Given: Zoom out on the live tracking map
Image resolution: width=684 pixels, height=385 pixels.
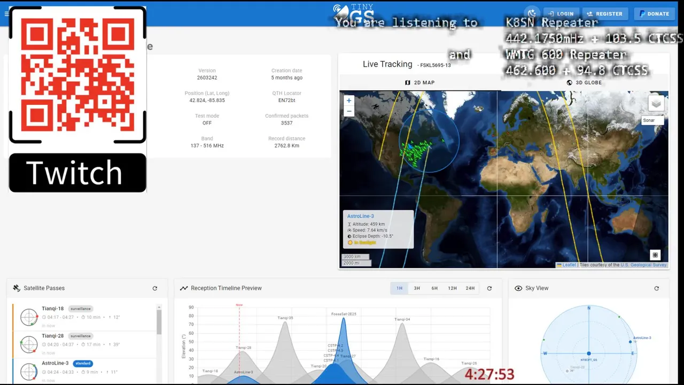Looking at the screenshot, I should (349, 111).
